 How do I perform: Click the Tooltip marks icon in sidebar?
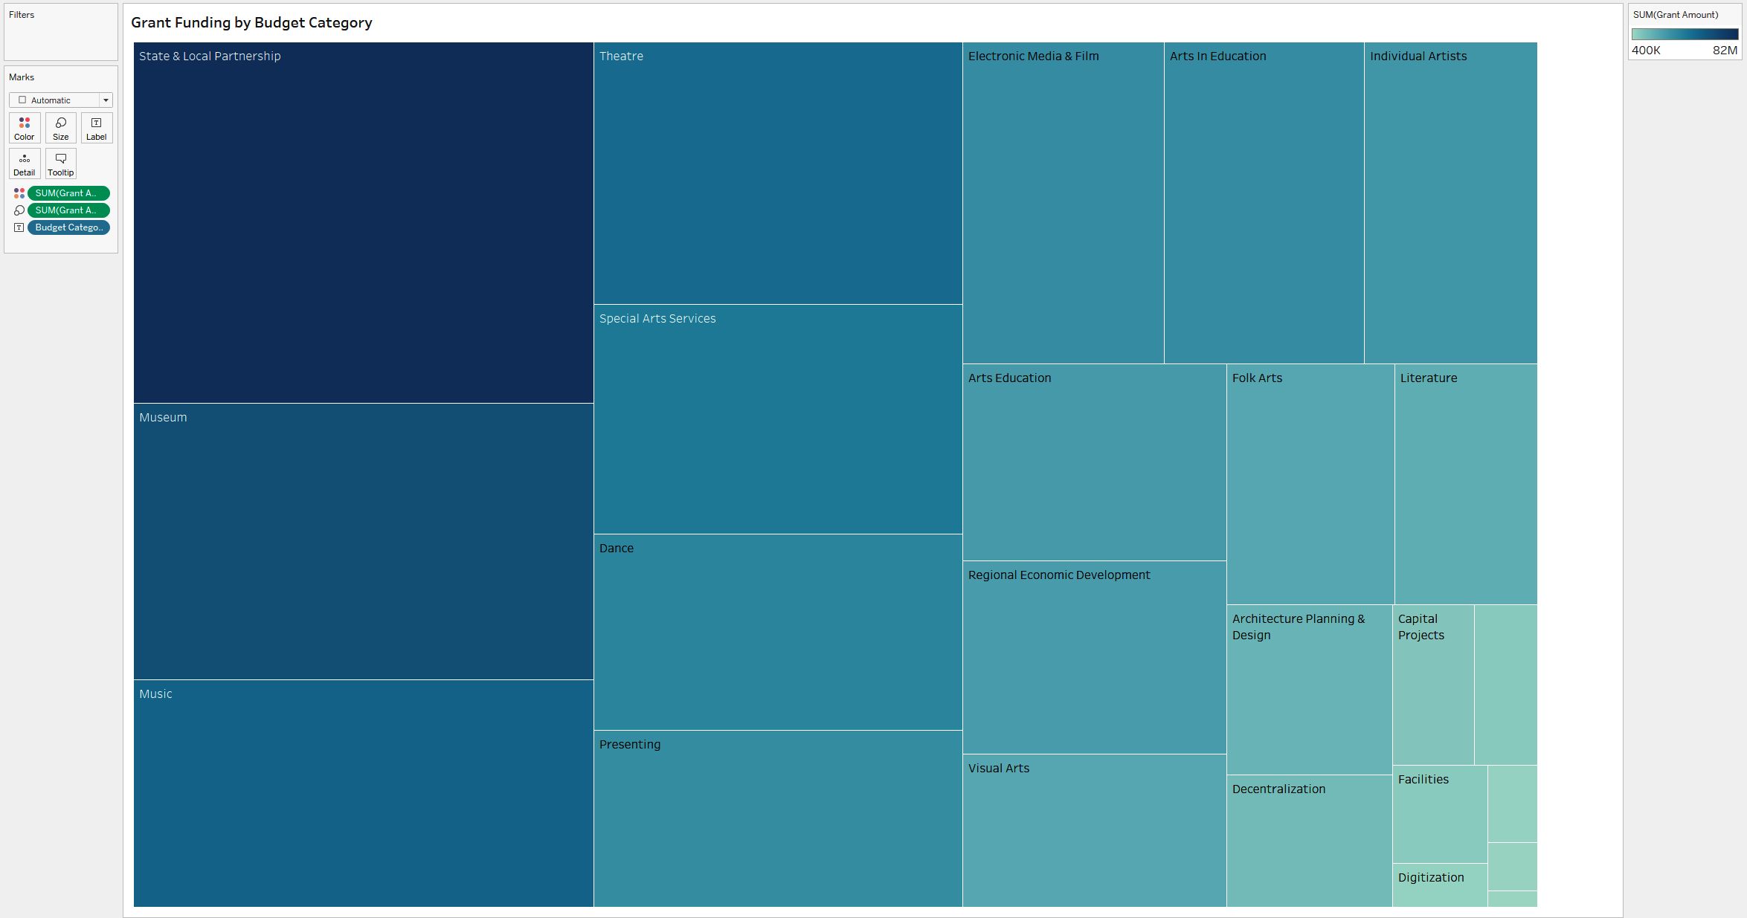[59, 165]
